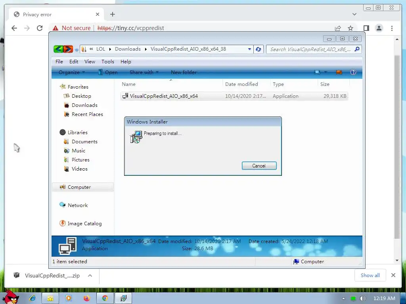Open the views dropdown arrow

tap(326, 72)
